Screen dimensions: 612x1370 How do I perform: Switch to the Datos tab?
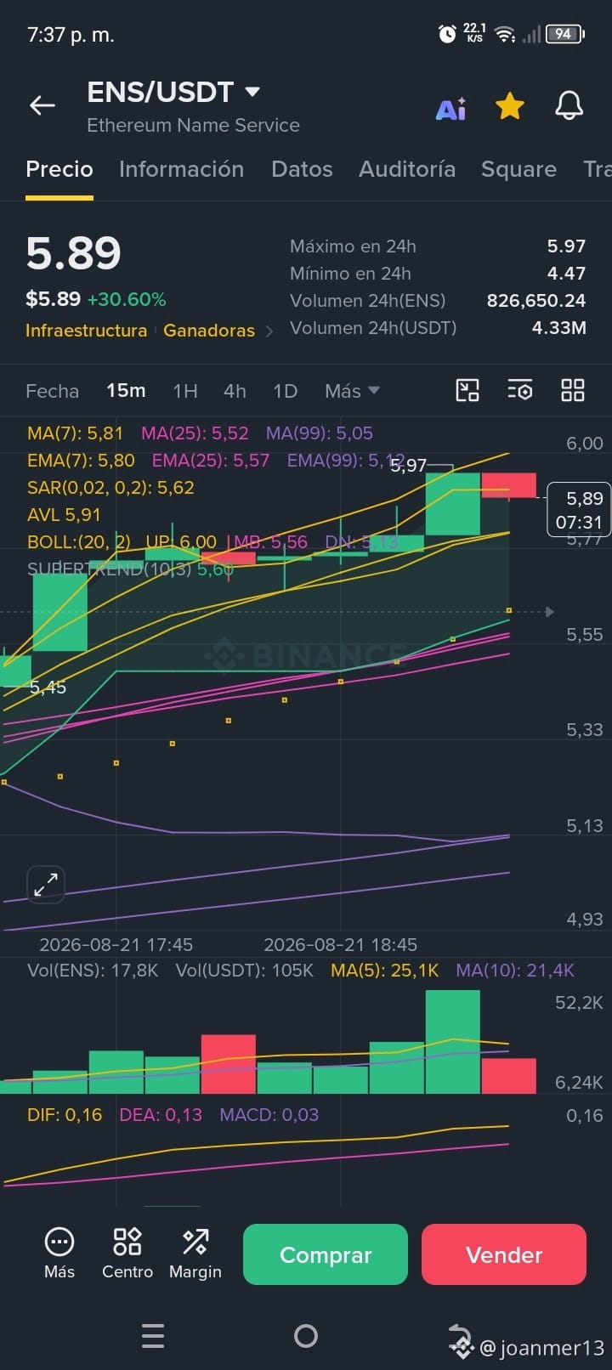tap(302, 169)
